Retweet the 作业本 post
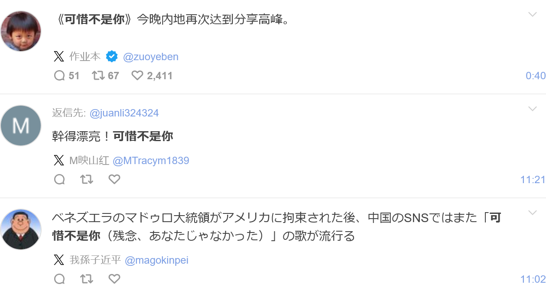The width and height of the screenshot is (546, 297). (98, 76)
